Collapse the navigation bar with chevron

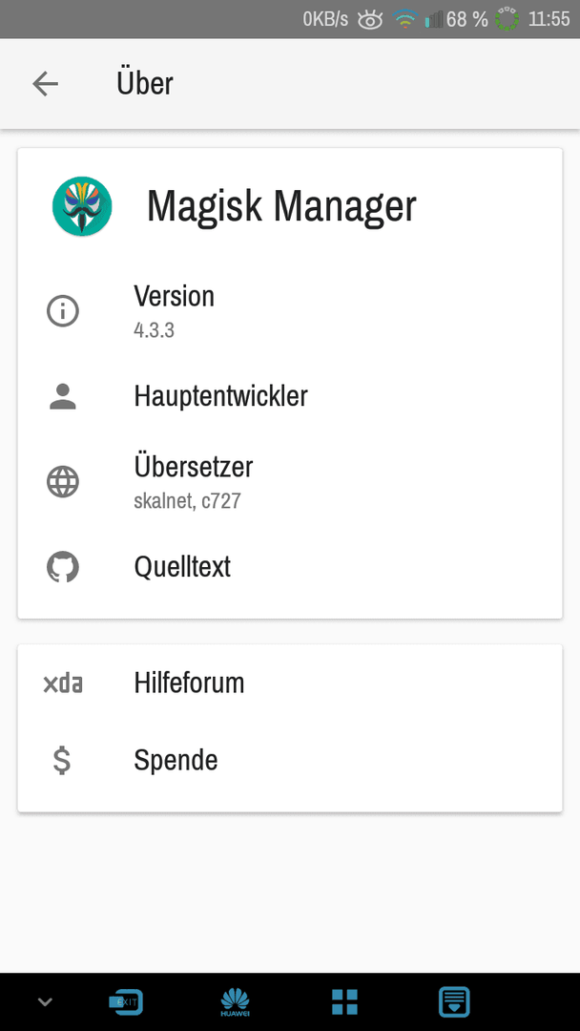pos(45,1002)
